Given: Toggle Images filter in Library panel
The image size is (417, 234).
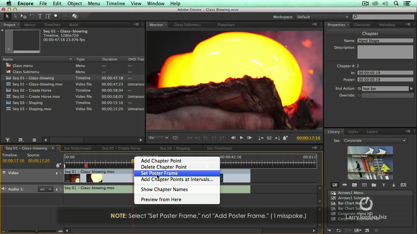Looking at the screenshot, I should pos(354,185).
